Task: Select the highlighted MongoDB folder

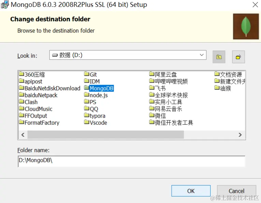Action: click(99, 88)
